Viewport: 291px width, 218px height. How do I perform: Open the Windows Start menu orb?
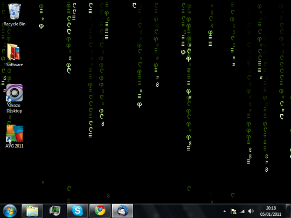click(x=10, y=211)
